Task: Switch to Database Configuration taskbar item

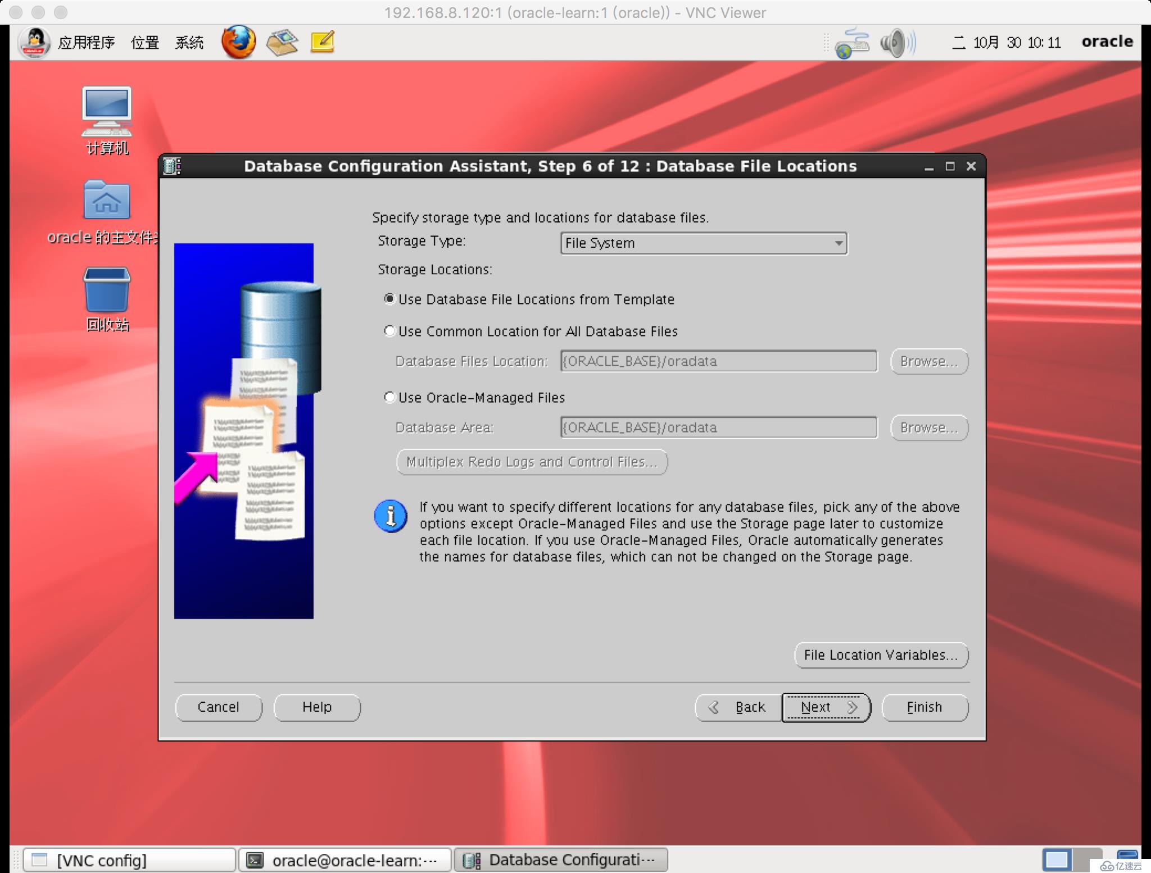Action: (561, 860)
